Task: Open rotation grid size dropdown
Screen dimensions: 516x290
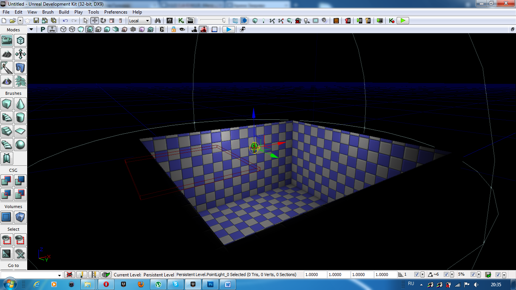Action: 451,275
